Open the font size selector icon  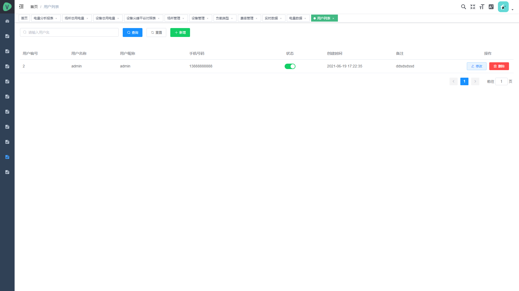click(x=482, y=7)
